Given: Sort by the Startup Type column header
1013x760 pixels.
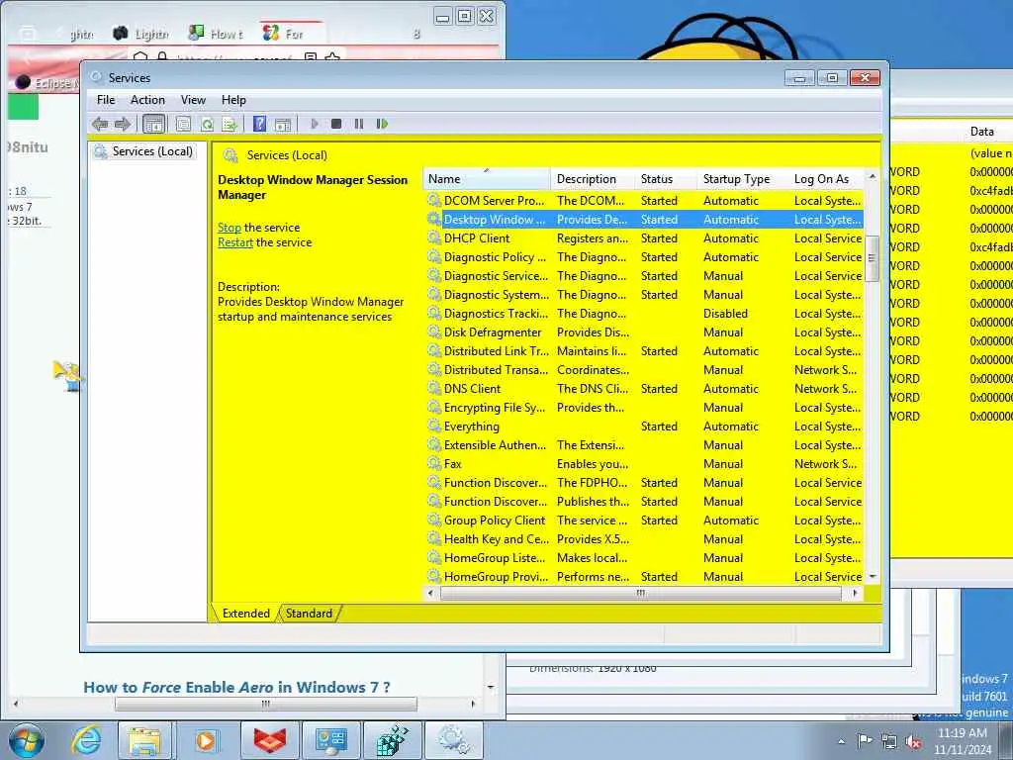Looking at the screenshot, I should [x=742, y=179].
